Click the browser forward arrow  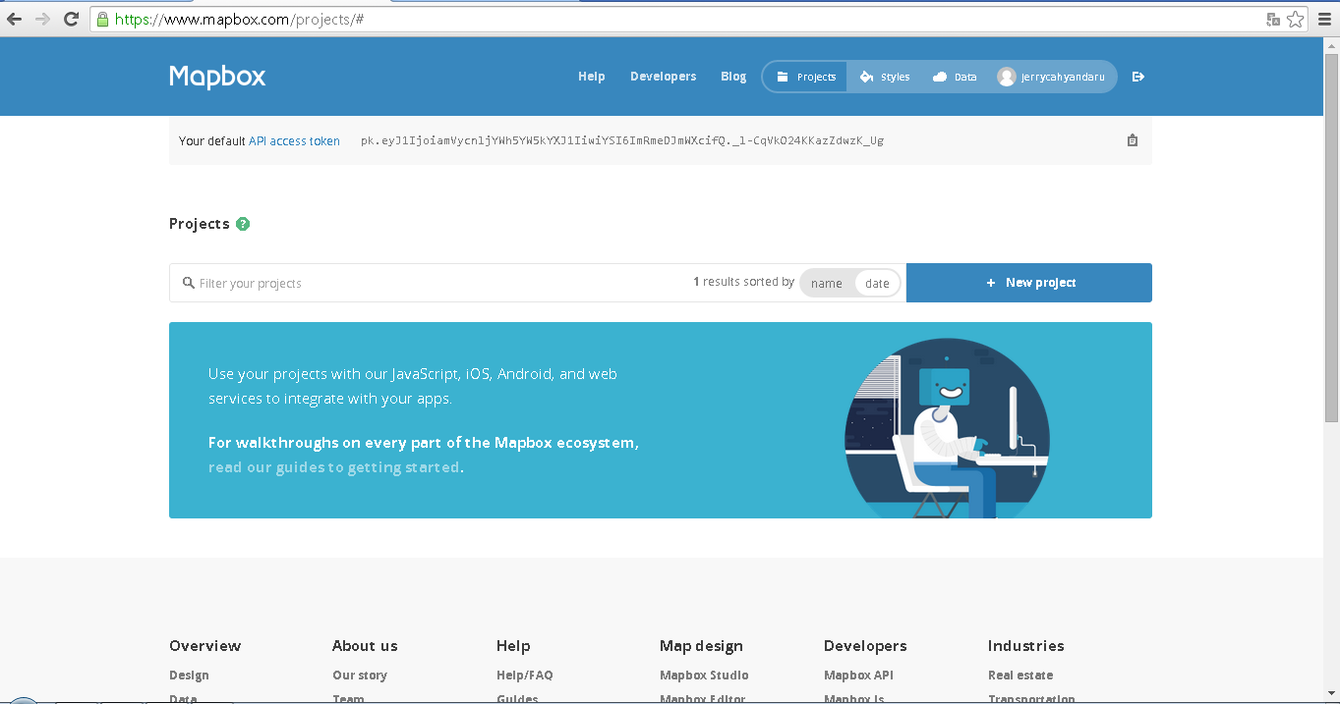(x=42, y=19)
